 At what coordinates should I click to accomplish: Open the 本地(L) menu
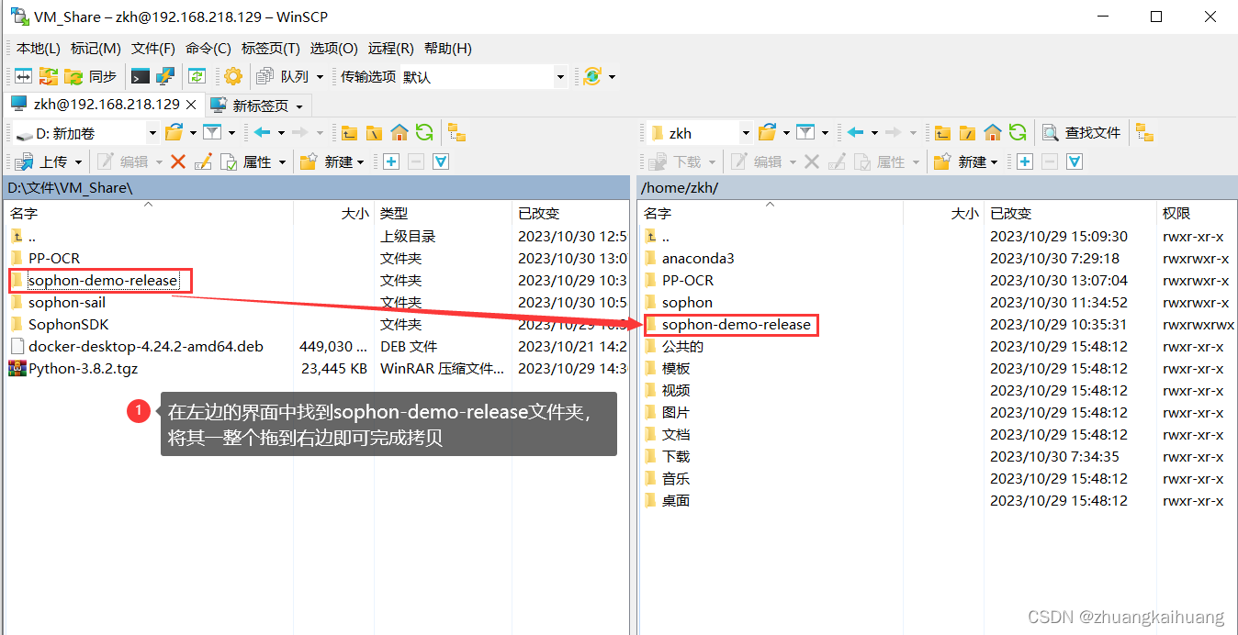39,49
